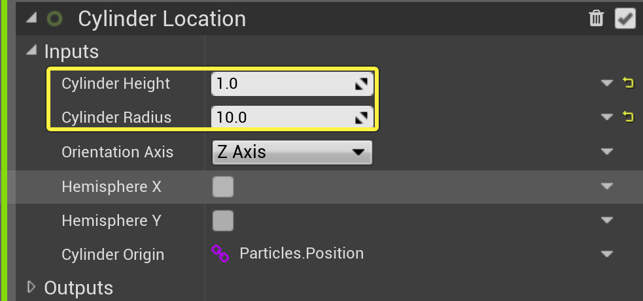The width and height of the screenshot is (643, 301).
Task: Open the dropdown arrow for Cylinder Origin row
Action: click(607, 254)
